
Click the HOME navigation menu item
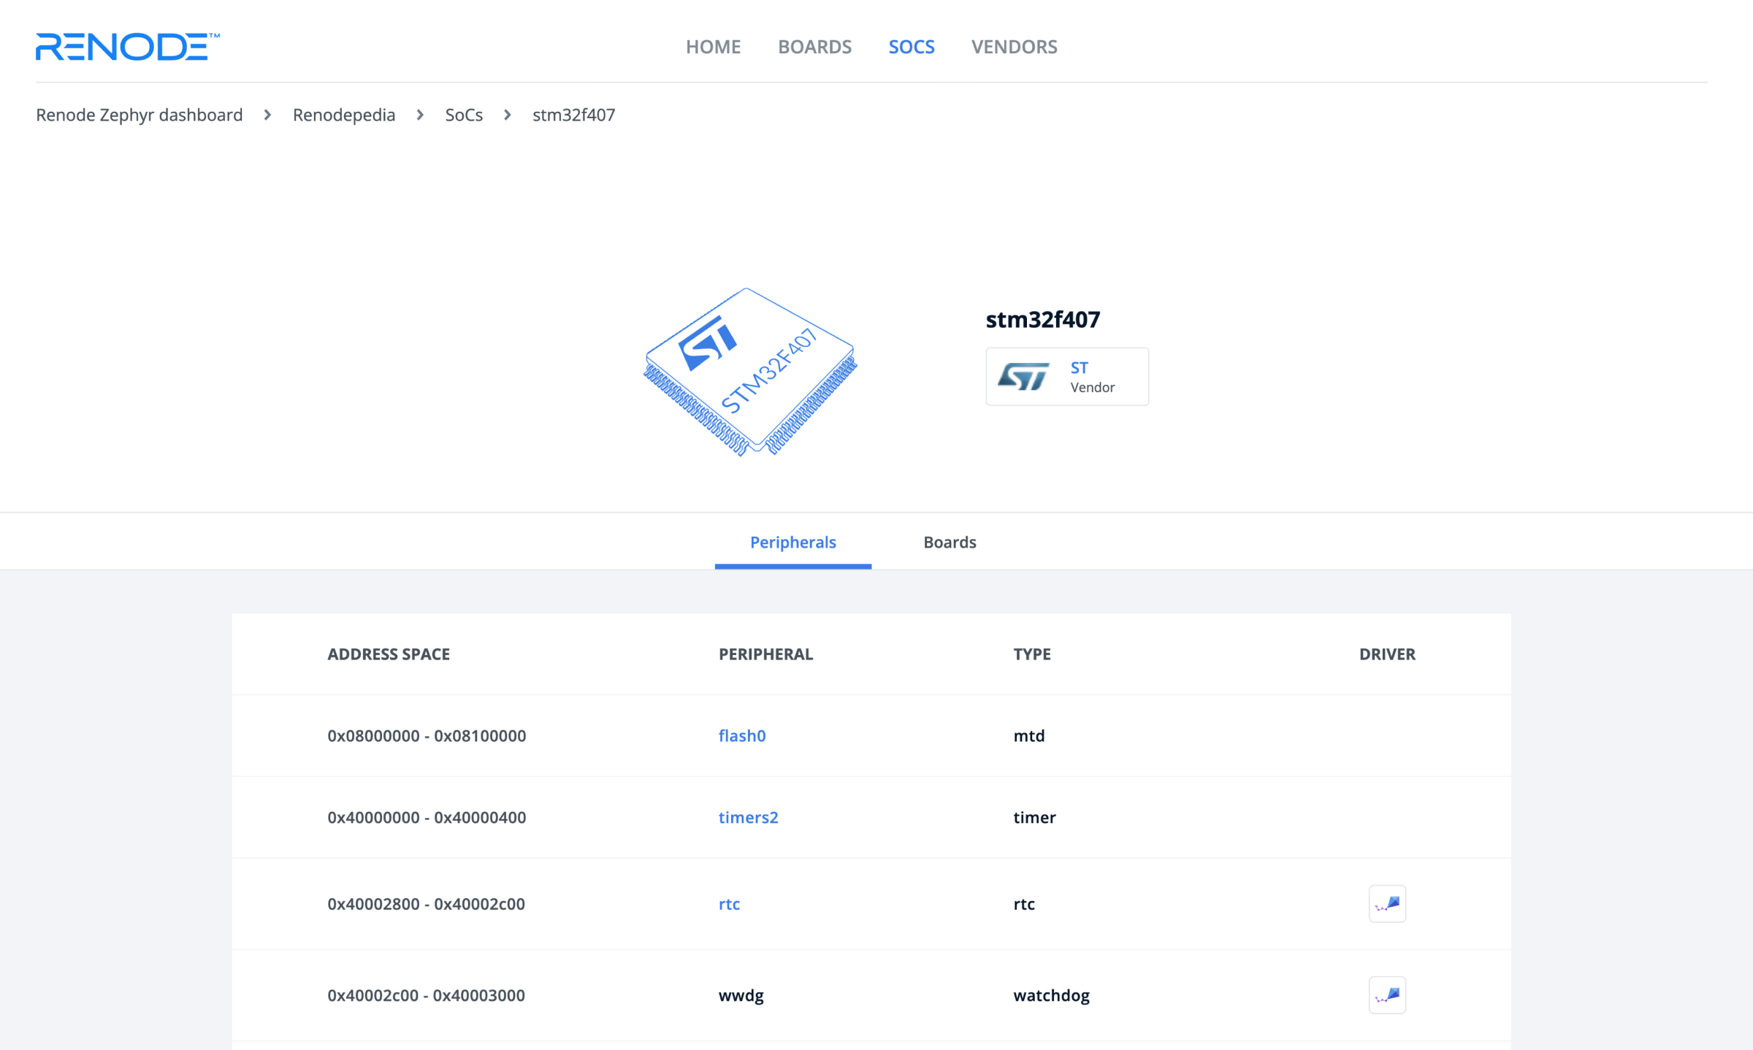click(713, 46)
